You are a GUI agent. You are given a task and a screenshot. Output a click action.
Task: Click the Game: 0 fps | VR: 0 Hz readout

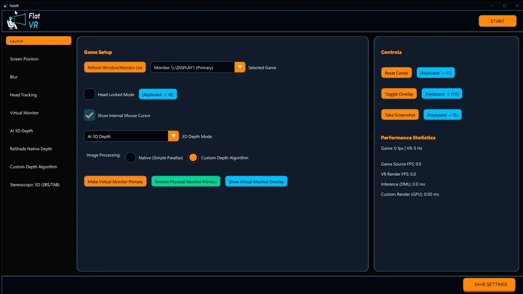(402, 148)
